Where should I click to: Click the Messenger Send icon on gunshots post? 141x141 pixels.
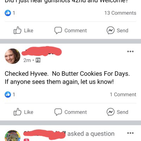[110, 30]
